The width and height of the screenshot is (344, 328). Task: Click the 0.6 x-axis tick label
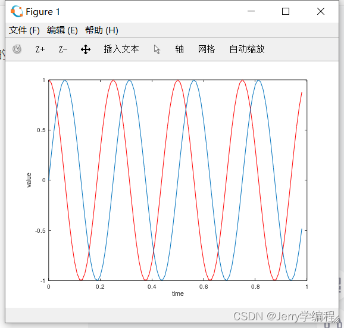[x=204, y=287]
